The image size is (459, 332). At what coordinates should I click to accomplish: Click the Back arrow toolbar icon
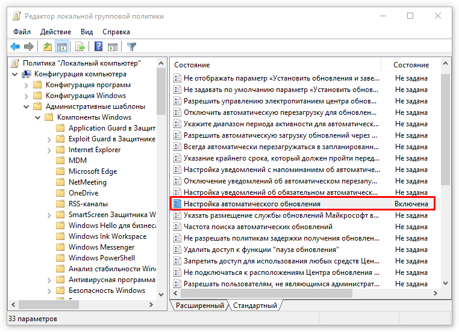[15, 46]
